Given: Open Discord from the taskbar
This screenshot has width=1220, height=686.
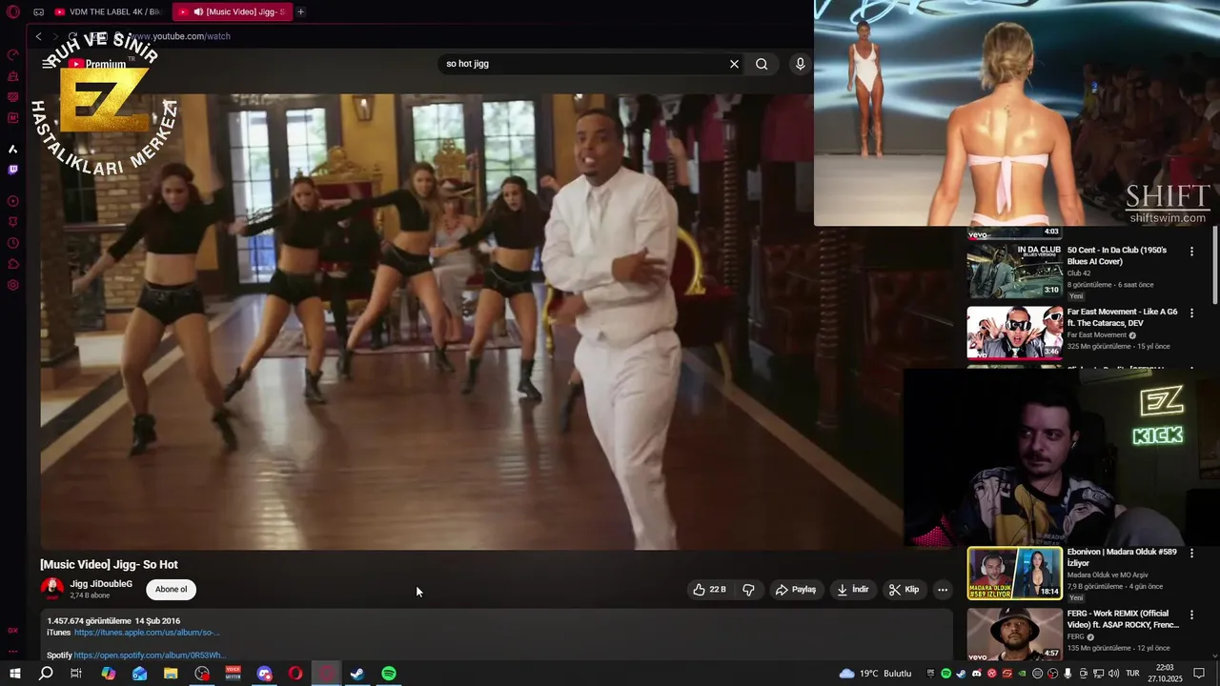Looking at the screenshot, I should [x=264, y=674].
